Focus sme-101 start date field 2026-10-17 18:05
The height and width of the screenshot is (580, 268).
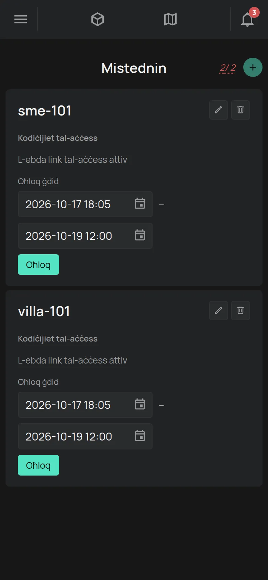(85, 204)
